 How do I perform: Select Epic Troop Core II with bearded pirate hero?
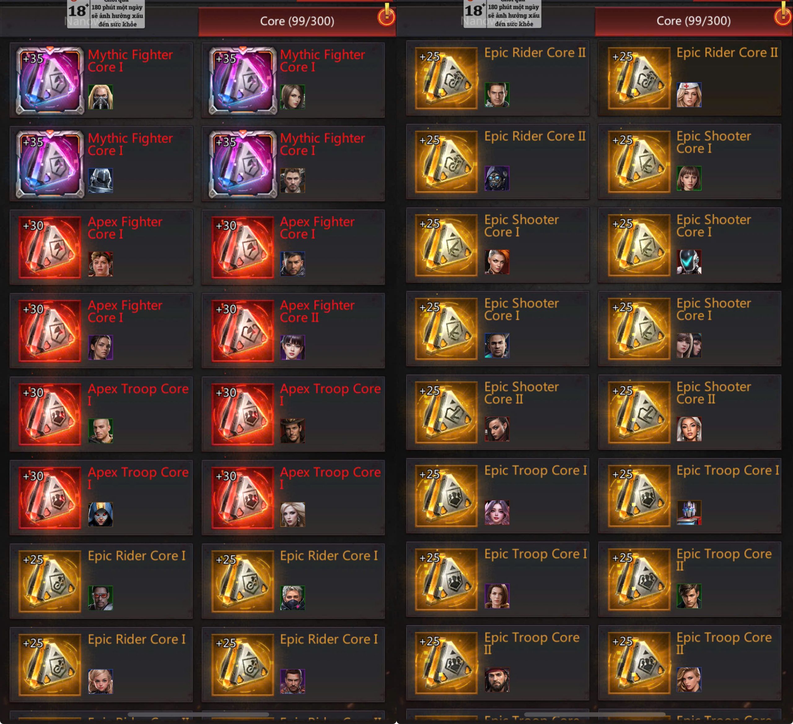coord(497,663)
